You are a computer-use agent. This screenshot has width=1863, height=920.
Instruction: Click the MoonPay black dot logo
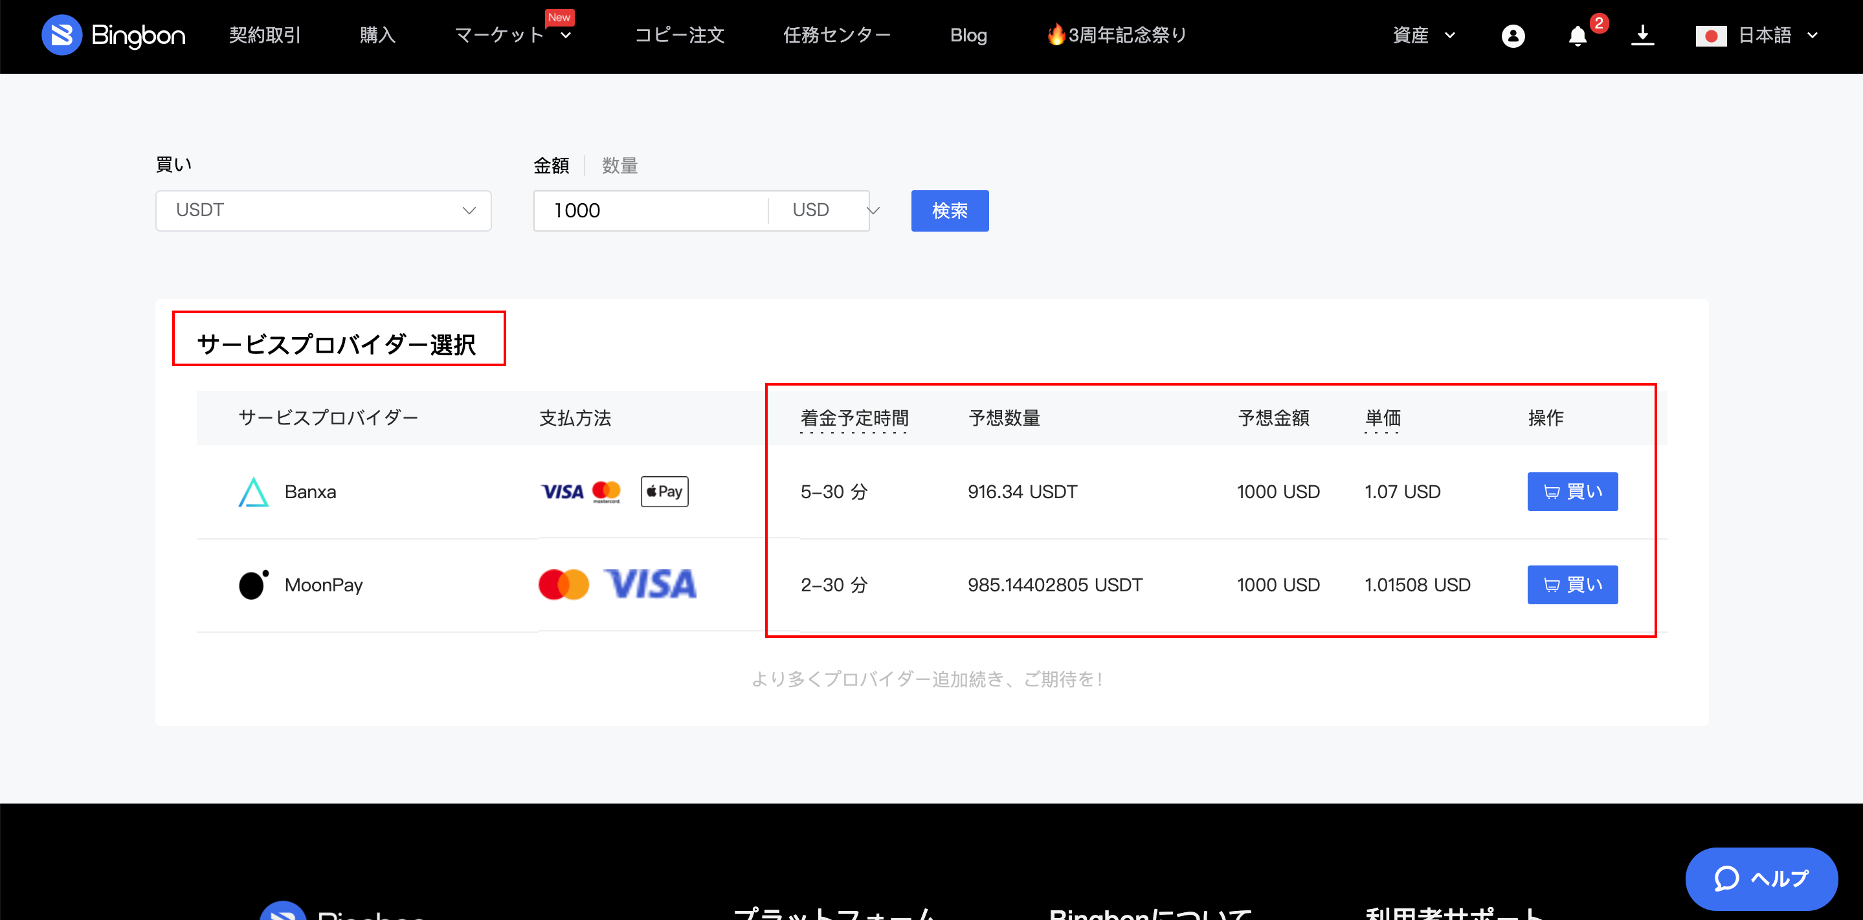tap(253, 584)
